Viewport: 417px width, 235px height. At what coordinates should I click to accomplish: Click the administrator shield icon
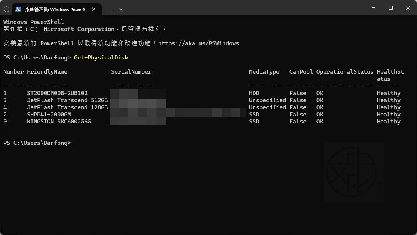point(6,9)
